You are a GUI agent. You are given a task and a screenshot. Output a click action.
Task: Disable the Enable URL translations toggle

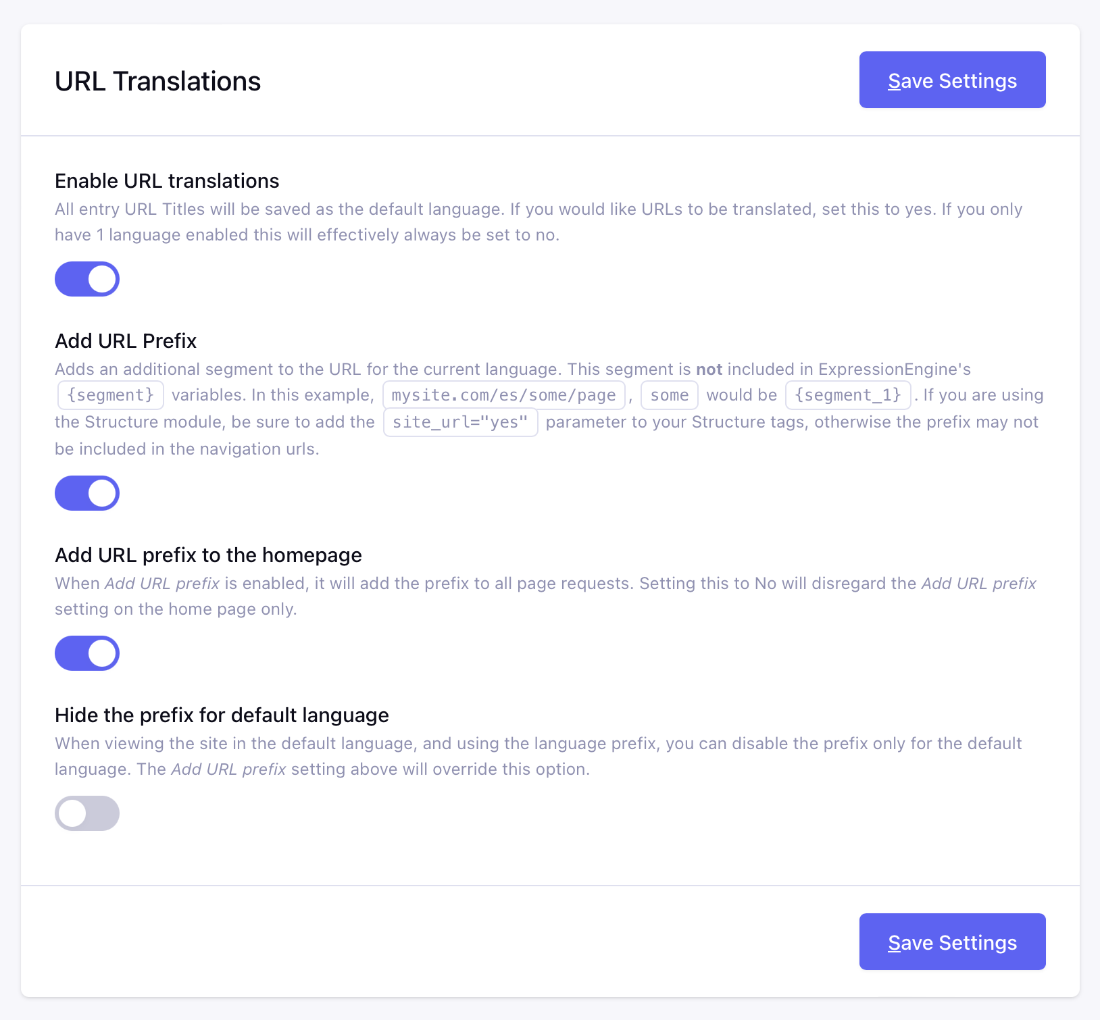87,279
